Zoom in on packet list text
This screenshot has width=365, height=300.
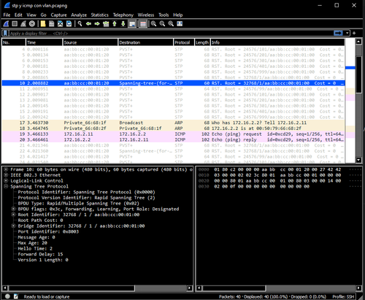(x=153, y=24)
